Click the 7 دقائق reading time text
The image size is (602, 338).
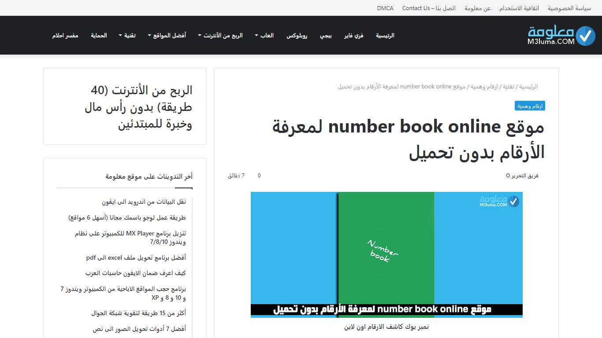[x=236, y=176]
